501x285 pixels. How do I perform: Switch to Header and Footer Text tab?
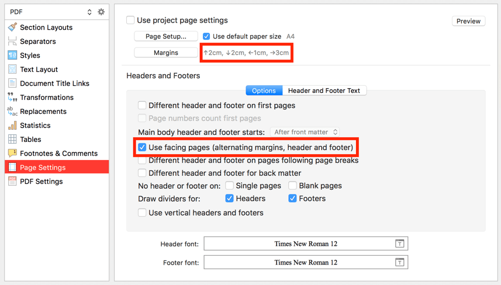324,91
